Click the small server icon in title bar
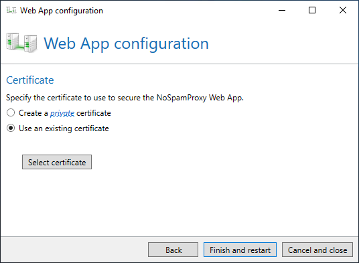 tap(11, 10)
